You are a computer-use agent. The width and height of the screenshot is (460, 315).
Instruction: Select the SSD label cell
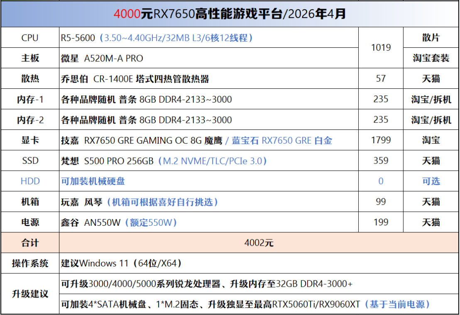(30, 161)
